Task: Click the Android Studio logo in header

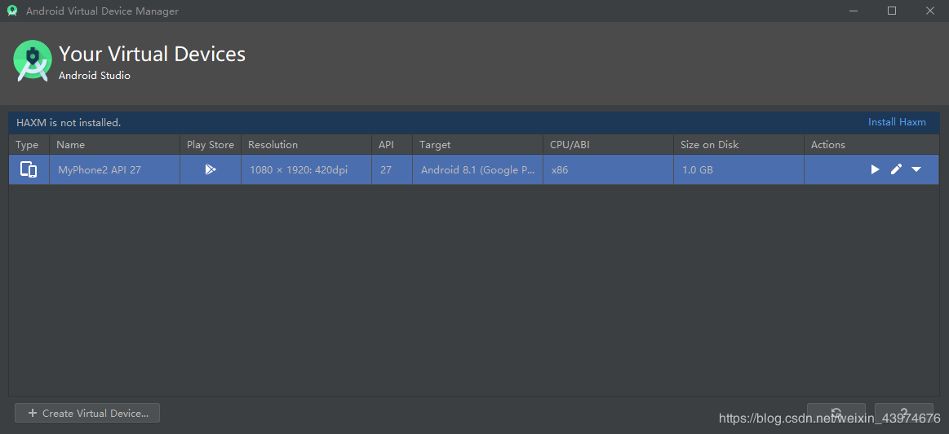Action: [33, 60]
